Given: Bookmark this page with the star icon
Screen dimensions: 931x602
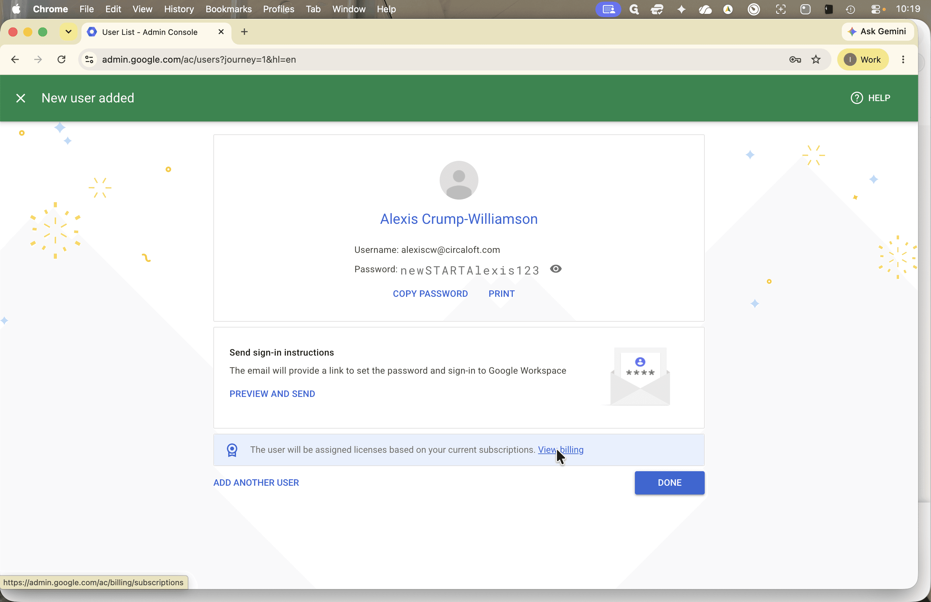Looking at the screenshot, I should click(816, 59).
